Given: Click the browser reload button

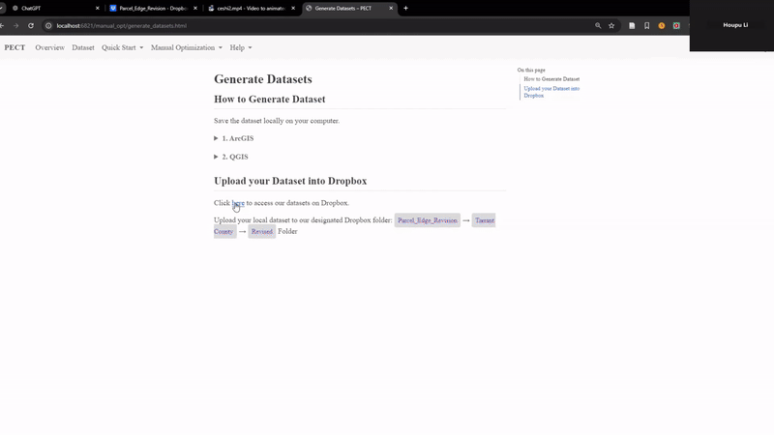Looking at the screenshot, I should click(31, 26).
